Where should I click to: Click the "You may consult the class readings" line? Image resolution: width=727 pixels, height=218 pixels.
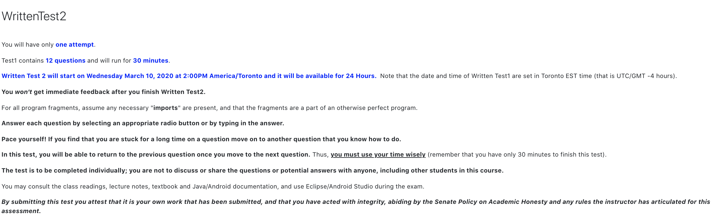tap(213, 186)
